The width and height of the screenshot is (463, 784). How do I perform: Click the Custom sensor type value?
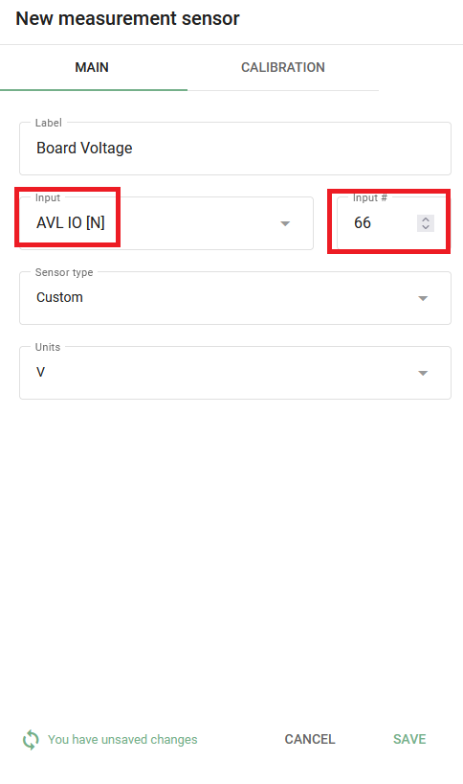point(59,297)
